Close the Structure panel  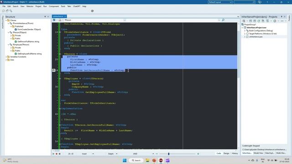[x=48, y=16]
